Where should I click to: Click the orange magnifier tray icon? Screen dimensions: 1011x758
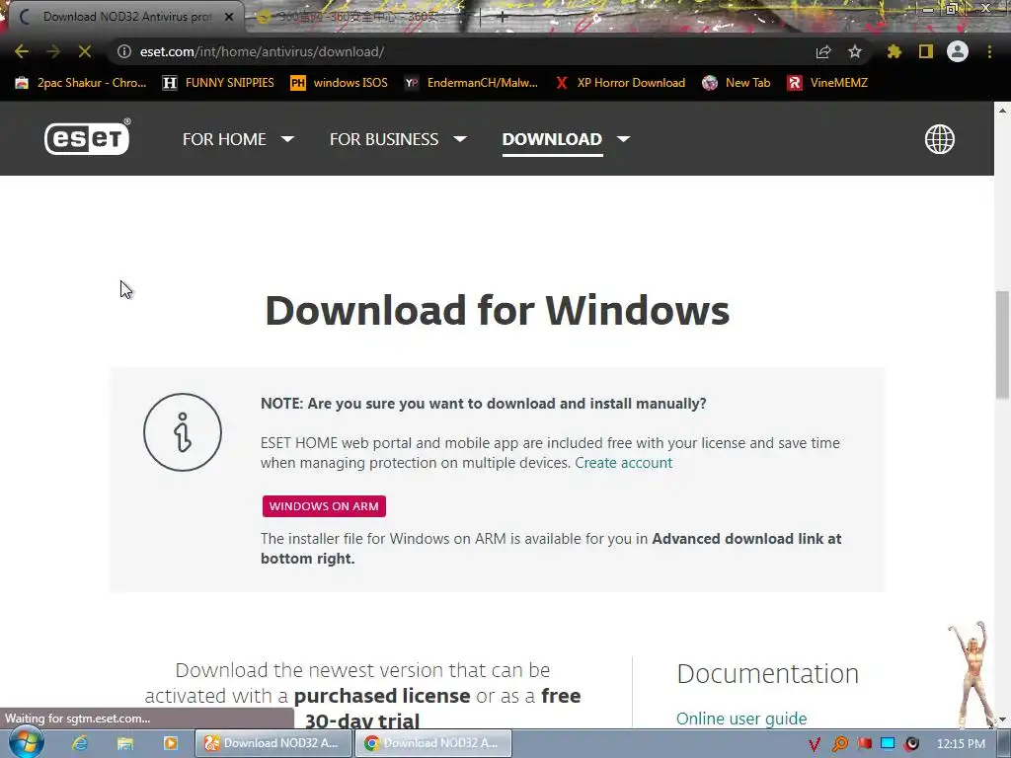pyautogui.click(x=839, y=744)
